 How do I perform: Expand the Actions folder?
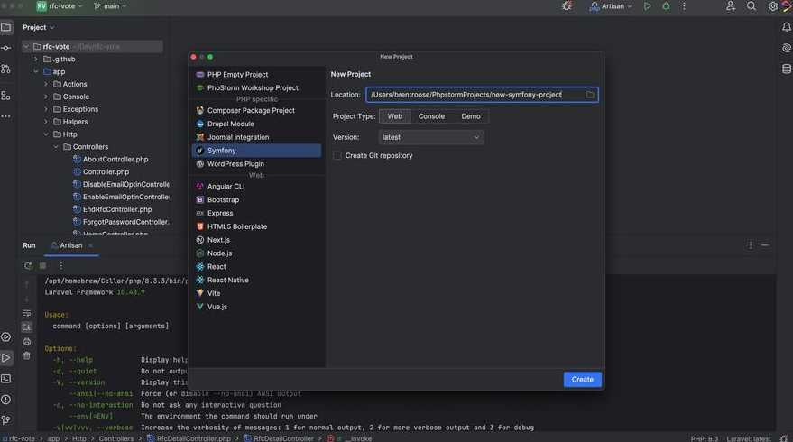click(x=46, y=84)
